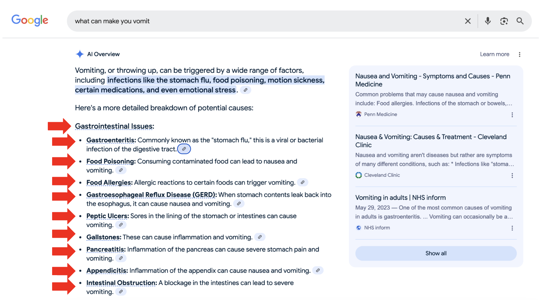Open options menu for the Cleveland Clinic result
Screen dimensions: 544x306
click(512, 175)
